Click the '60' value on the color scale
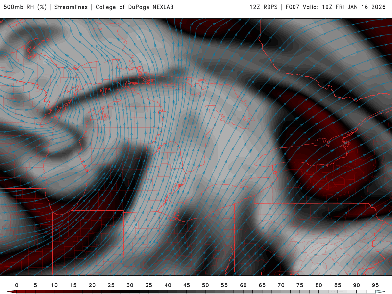This screenshot has width=392, height=294. click(243, 285)
